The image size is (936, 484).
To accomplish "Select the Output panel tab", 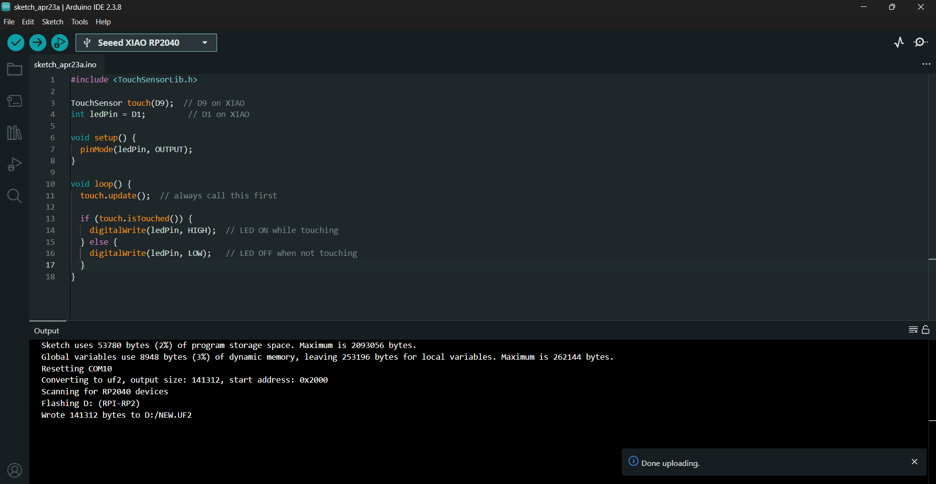I will (x=47, y=331).
